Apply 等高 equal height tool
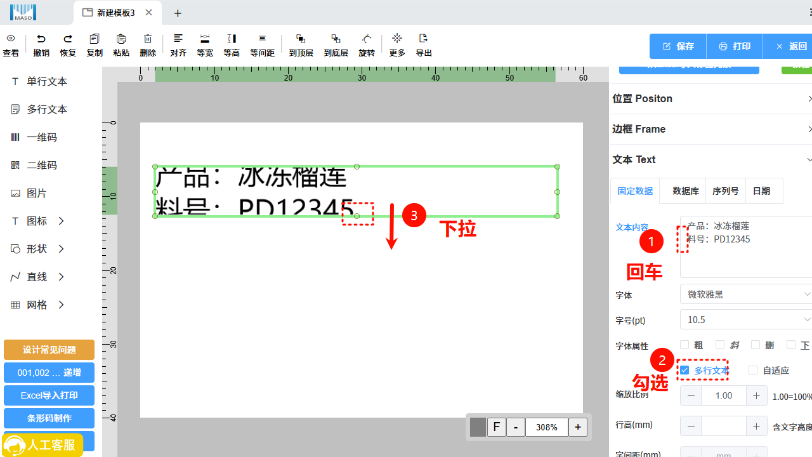The image size is (812, 457). point(232,39)
